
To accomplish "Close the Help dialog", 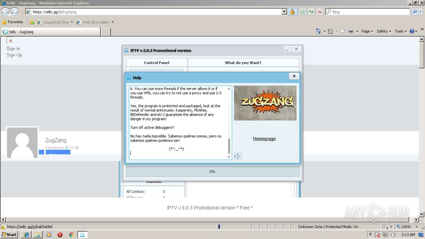I will 294,76.
